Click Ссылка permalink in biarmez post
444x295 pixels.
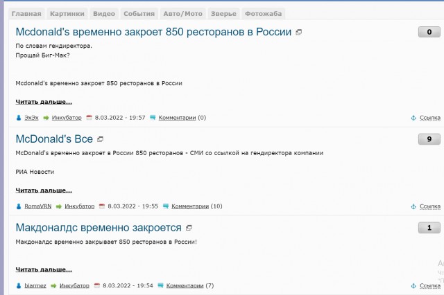(x=430, y=286)
